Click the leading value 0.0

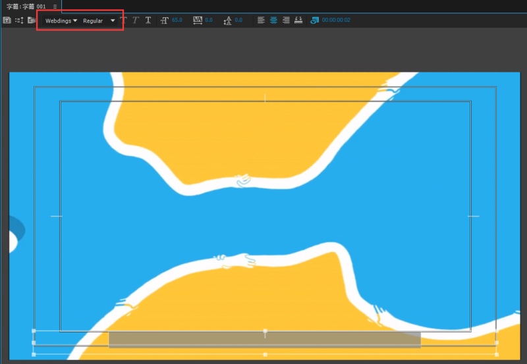tap(238, 20)
